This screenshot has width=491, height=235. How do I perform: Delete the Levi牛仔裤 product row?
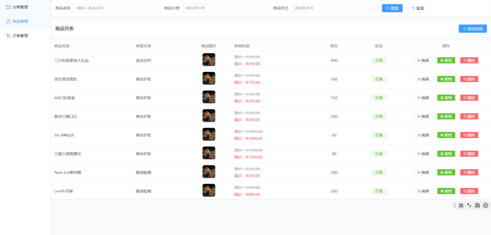coord(469,191)
